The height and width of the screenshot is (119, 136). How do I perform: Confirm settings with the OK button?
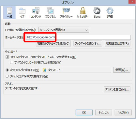(x=84, y=112)
